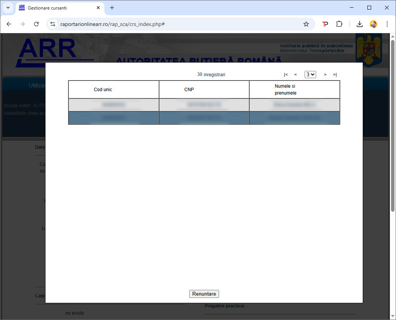Maximize the browser window
396x320 pixels.
(x=369, y=8)
